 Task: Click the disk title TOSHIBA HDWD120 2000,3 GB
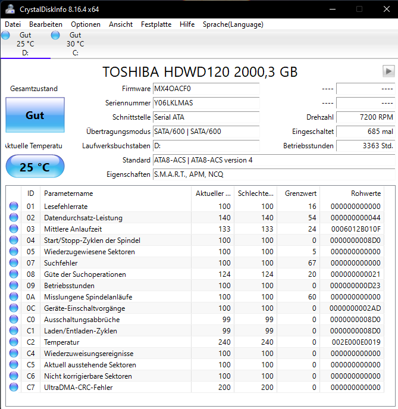click(x=200, y=71)
